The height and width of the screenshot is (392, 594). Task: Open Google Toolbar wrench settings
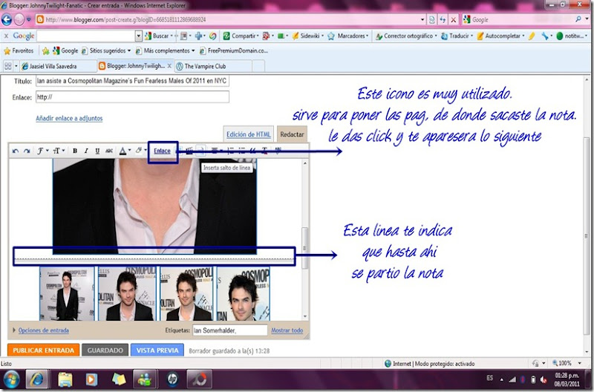pos(546,36)
